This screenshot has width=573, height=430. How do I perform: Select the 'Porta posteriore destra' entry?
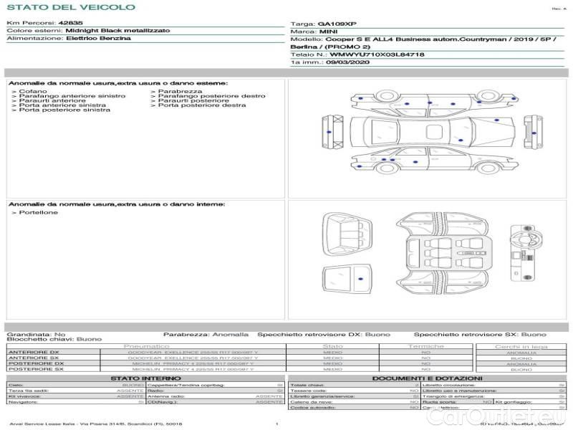[202, 105]
